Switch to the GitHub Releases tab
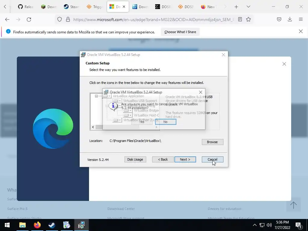Image resolution: width=308 pixels, height=231 pixels. point(26,7)
